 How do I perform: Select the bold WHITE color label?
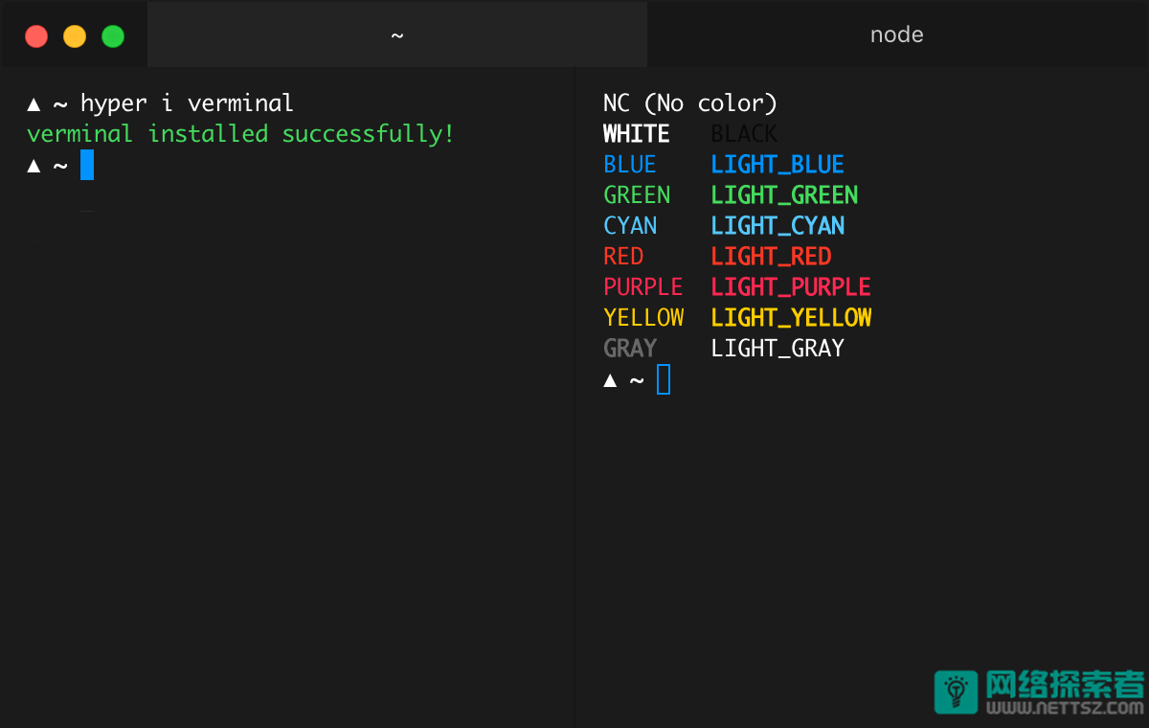[637, 134]
